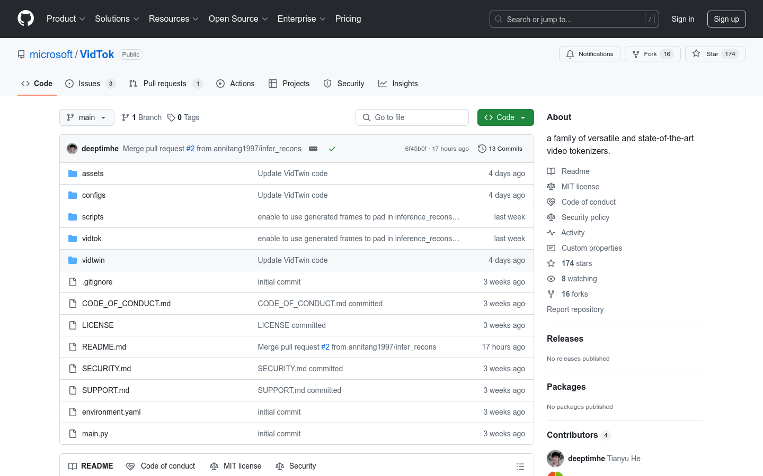Viewport: 763px width, 476px height.
Task: Open the Security repository tab
Action: (x=344, y=84)
